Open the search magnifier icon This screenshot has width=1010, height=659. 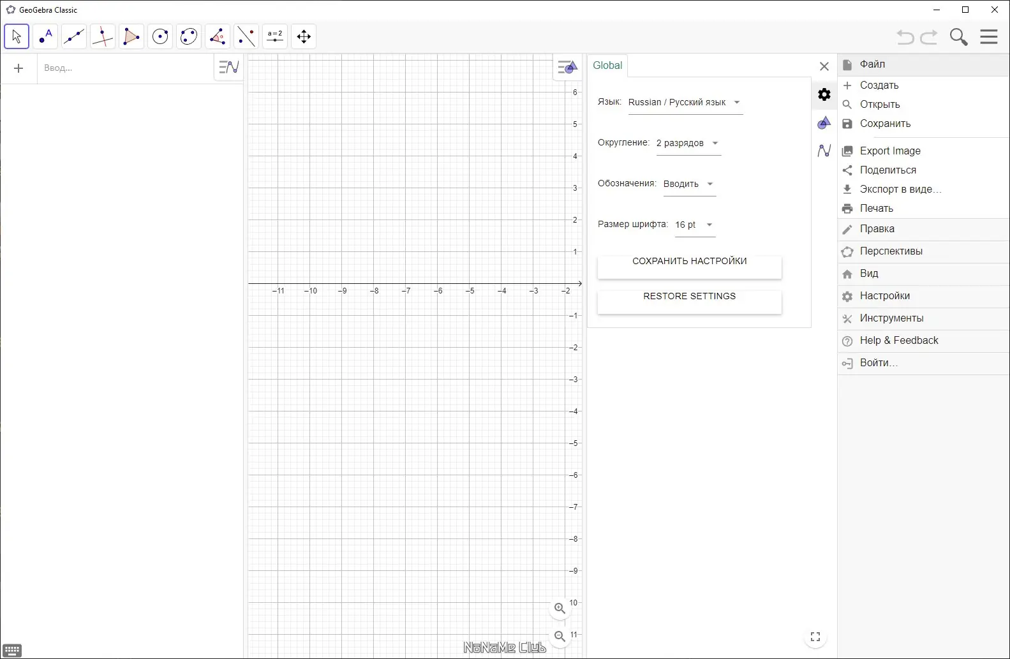pos(958,37)
